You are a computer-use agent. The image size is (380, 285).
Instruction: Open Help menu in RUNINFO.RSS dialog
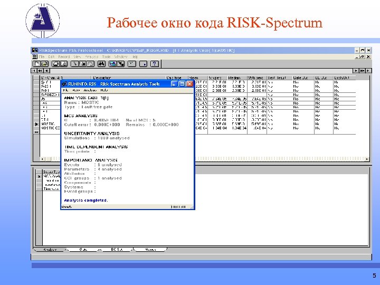(104, 90)
